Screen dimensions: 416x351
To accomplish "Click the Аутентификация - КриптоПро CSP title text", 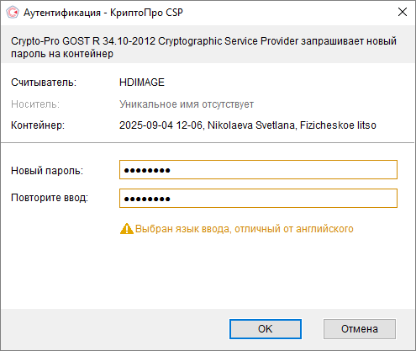I will [103, 13].
